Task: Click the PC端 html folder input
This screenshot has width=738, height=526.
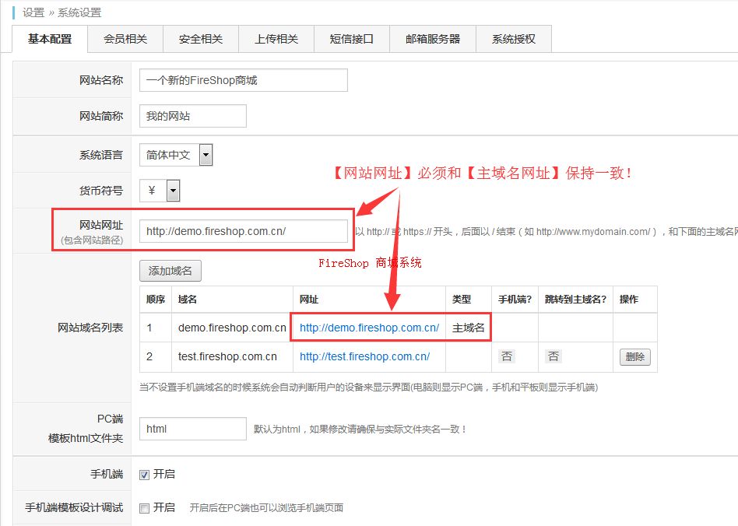Action: tap(193, 429)
